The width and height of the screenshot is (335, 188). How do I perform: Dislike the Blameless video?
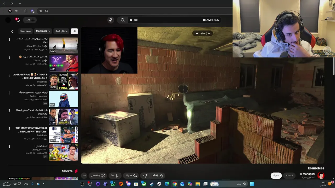tap(145, 176)
